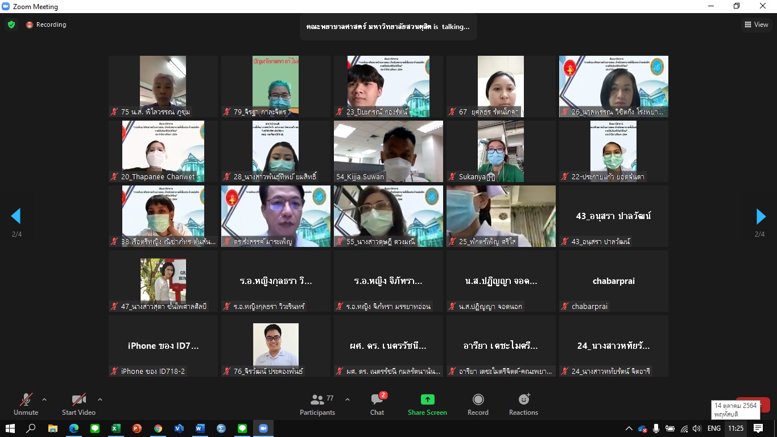The height and width of the screenshot is (437, 777).
Task: Click name label น.ส.ปฏิญญา จอดนอก
Action: pos(490,307)
